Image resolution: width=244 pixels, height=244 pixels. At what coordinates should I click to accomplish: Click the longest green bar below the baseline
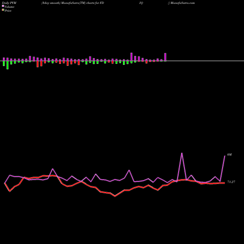tap(7, 65)
